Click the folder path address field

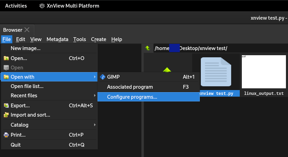pyautogui.click(x=220, y=48)
